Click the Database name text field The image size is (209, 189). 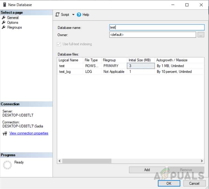pos(157,27)
